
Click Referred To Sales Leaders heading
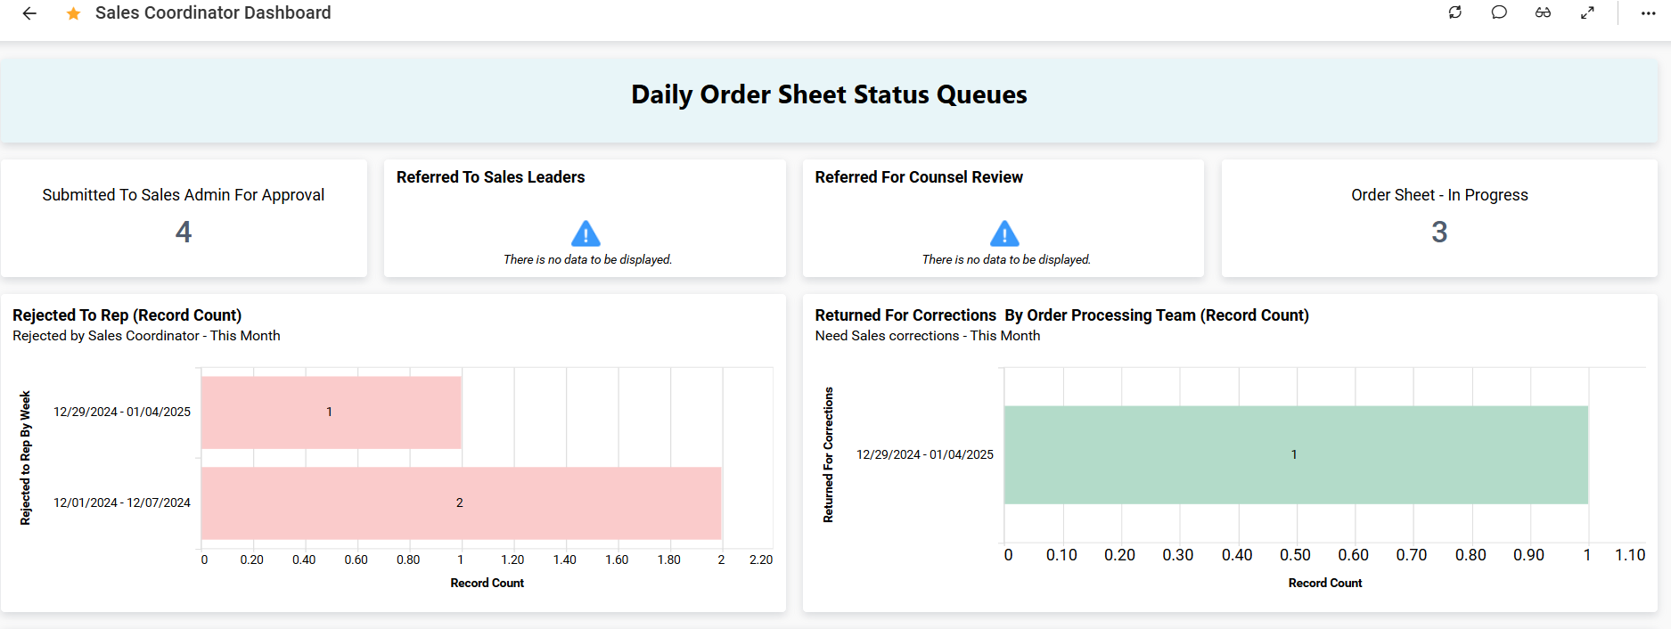pyautogui.click(x=490, y=177)
